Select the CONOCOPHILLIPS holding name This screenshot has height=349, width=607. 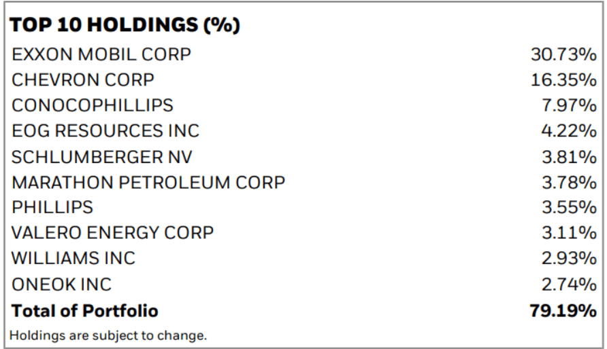pos(93,105)
